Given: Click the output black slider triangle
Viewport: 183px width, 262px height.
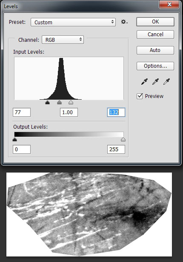Looking at the screenshot, I should pos(15,139).
